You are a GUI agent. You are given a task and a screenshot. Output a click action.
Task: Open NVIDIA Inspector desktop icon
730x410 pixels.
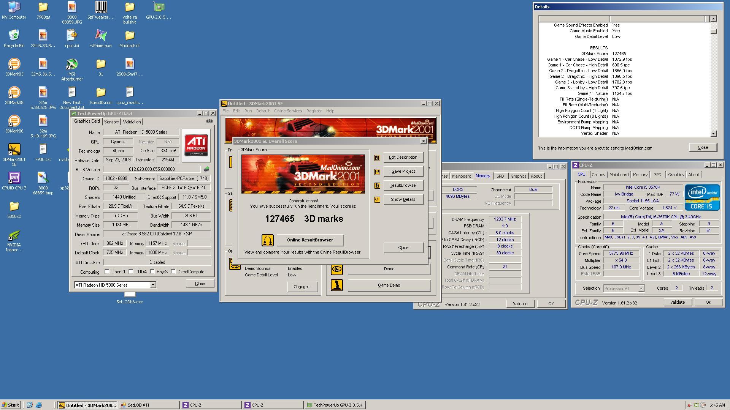[14, 240]
